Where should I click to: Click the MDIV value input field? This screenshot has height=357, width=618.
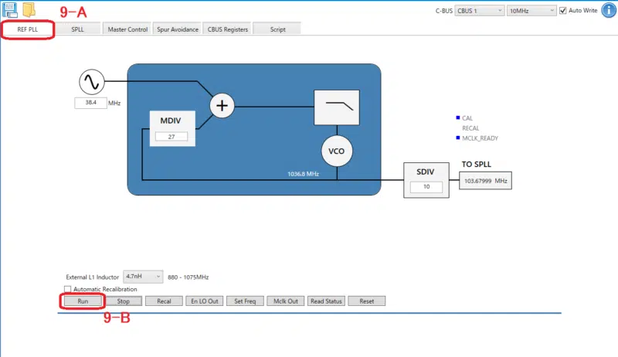pos(171,137)
